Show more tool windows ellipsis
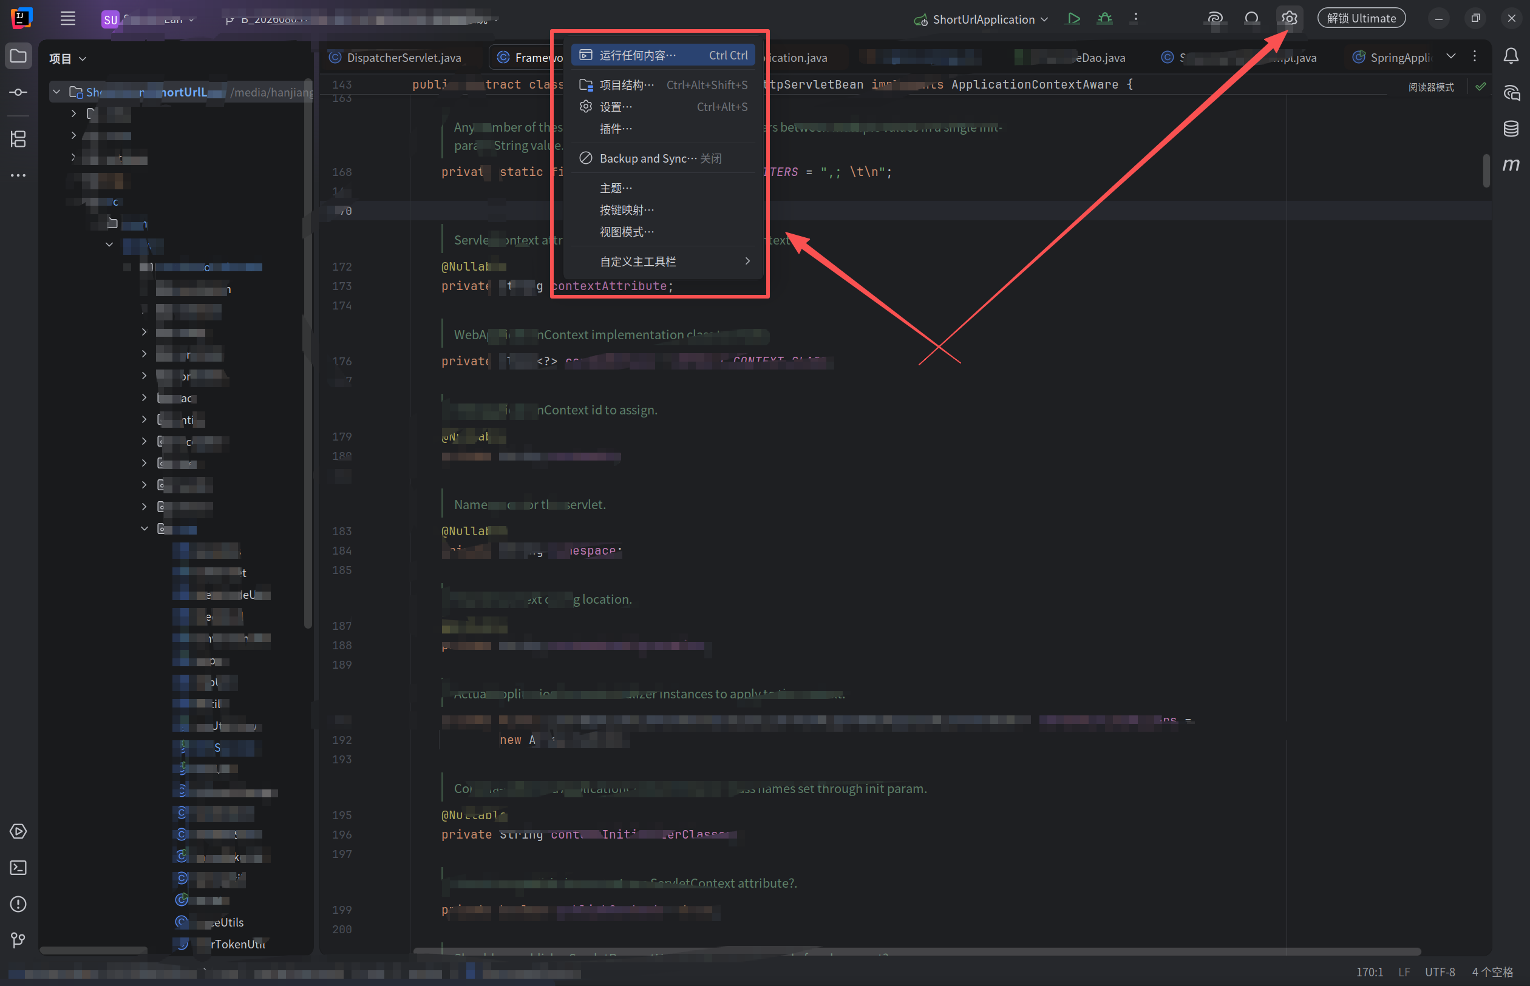 point(19,175)
